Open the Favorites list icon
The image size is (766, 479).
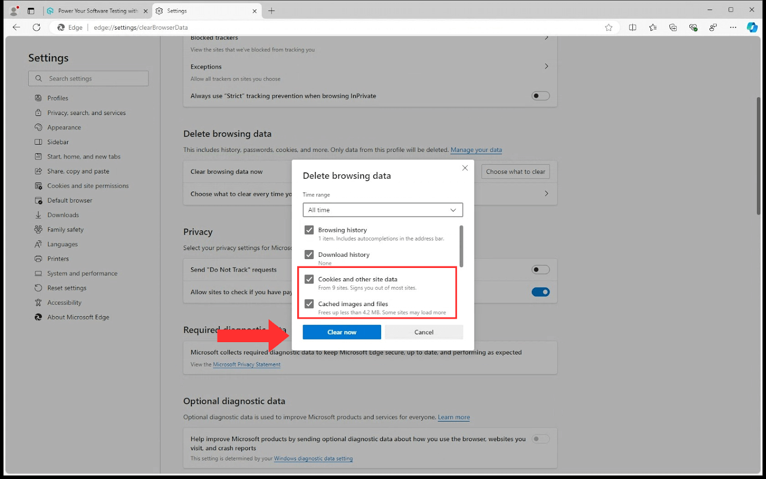point(653,27)
